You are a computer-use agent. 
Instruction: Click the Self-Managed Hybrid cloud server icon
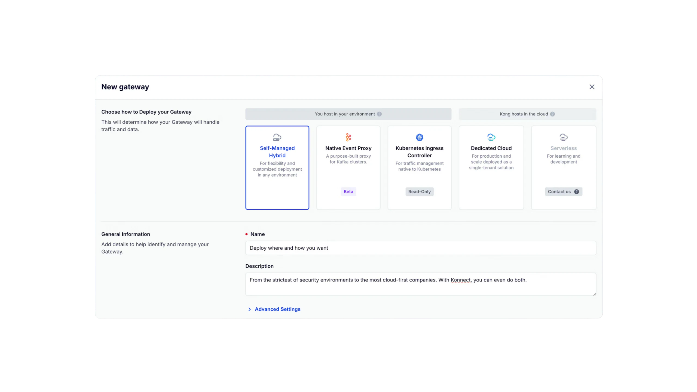coord(277,137)
